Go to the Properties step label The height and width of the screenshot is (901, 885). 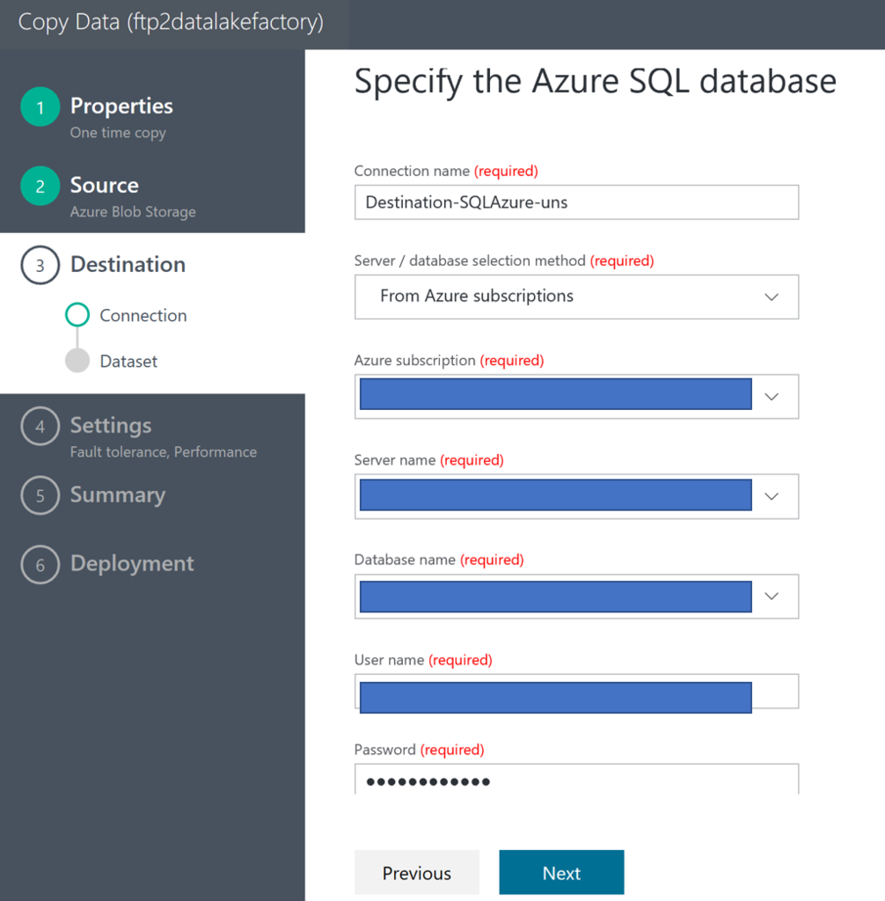tap(121, 106)
